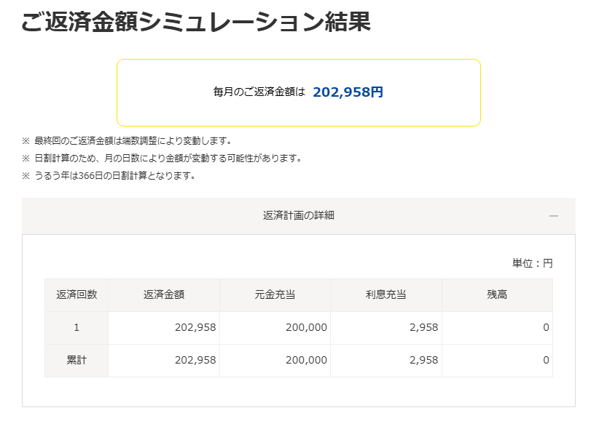This screenshot has width=591, height=421.
Task: Click the 単位：円 unit label
Action: tap(532, 263)
